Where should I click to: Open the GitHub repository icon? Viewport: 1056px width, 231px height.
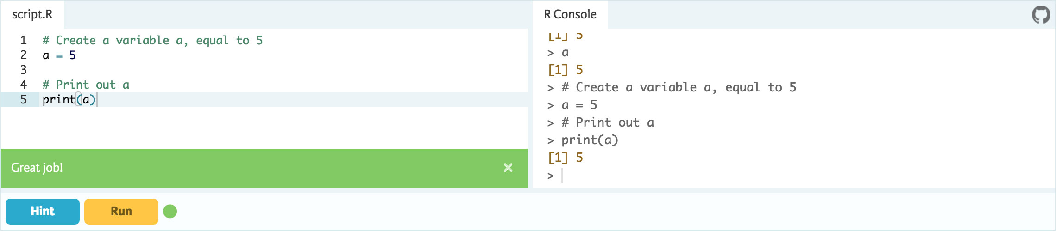tap(1041, 15)
